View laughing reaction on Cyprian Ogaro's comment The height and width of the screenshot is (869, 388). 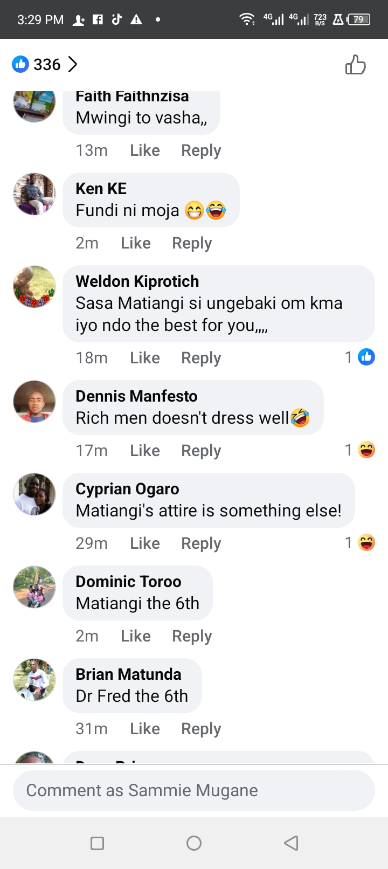(366, 542)
